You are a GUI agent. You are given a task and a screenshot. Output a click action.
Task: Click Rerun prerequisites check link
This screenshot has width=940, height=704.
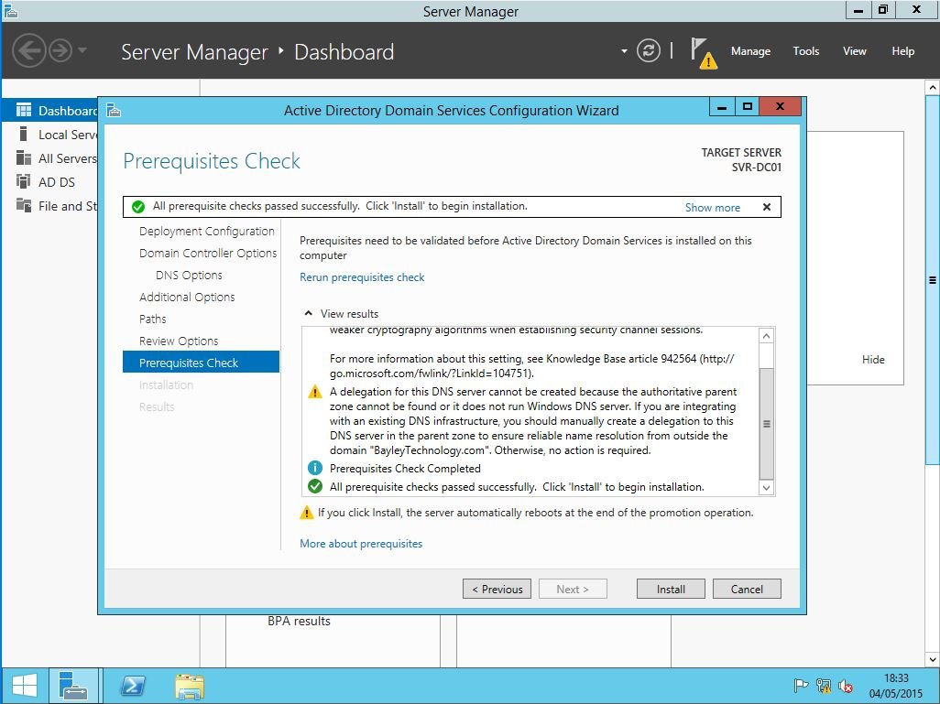pyautogui.click(x=362, y=276)
